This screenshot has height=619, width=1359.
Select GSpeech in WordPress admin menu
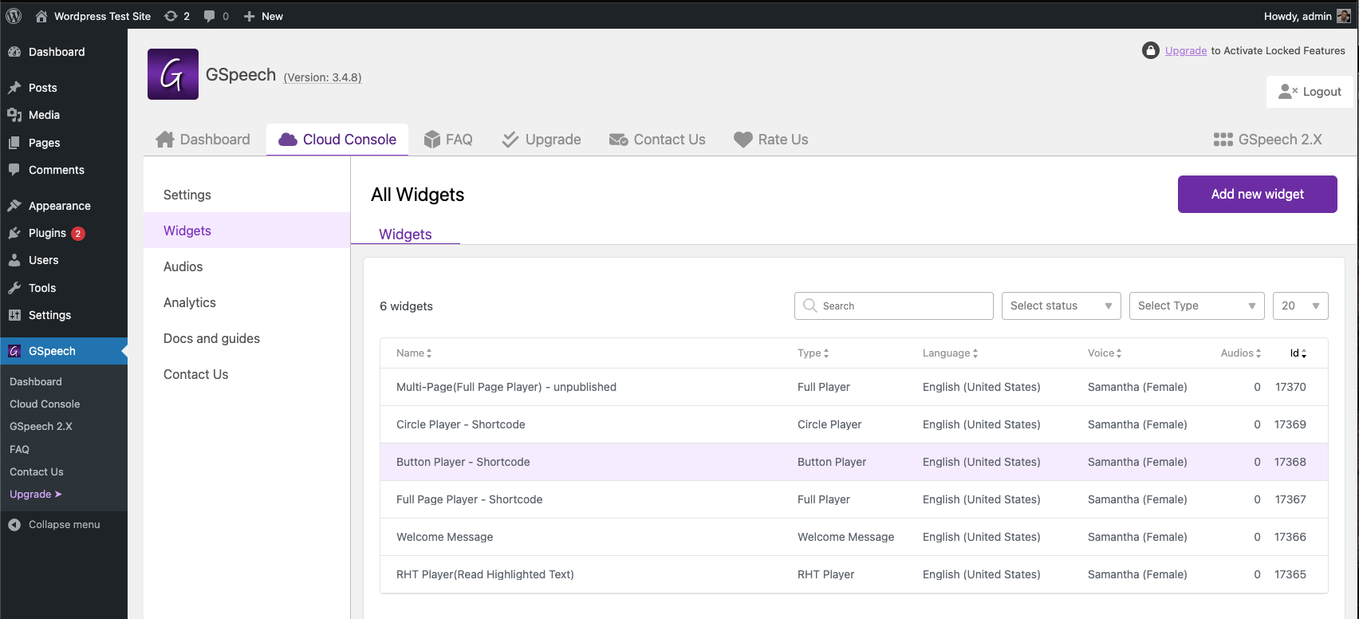[64, 351]
